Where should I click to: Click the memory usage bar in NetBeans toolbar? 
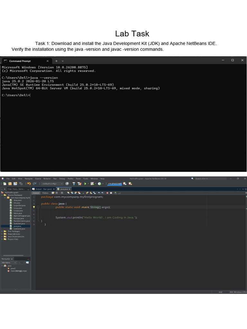click(114, 184)
